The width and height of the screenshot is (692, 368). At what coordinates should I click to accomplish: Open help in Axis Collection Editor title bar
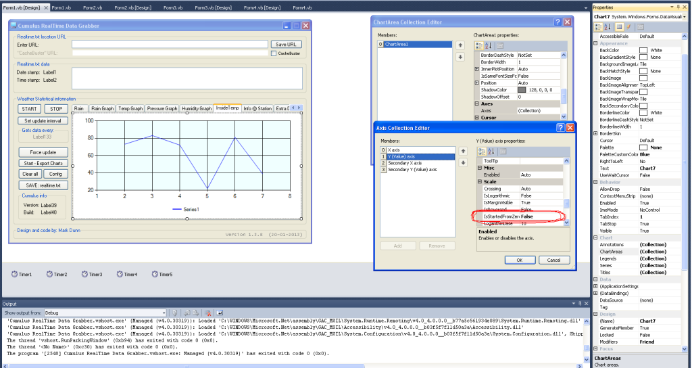pyautogui.click(x=560, y=127)
